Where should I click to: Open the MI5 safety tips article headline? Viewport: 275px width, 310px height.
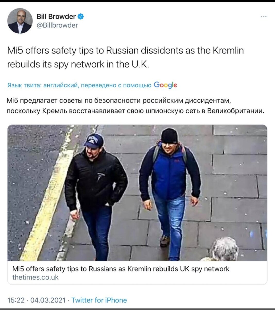pyautogui.click(x=121, y=269)
